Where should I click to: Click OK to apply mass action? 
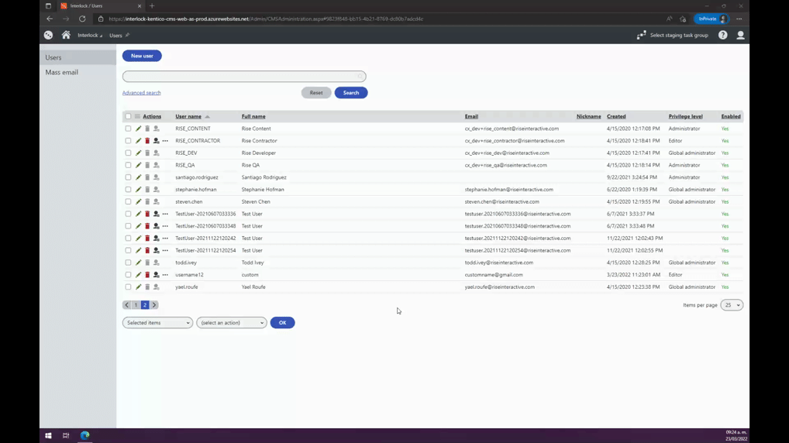click(282, 323)
